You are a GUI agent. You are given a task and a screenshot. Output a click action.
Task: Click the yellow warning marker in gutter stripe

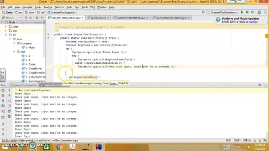[x=266, y=36]
